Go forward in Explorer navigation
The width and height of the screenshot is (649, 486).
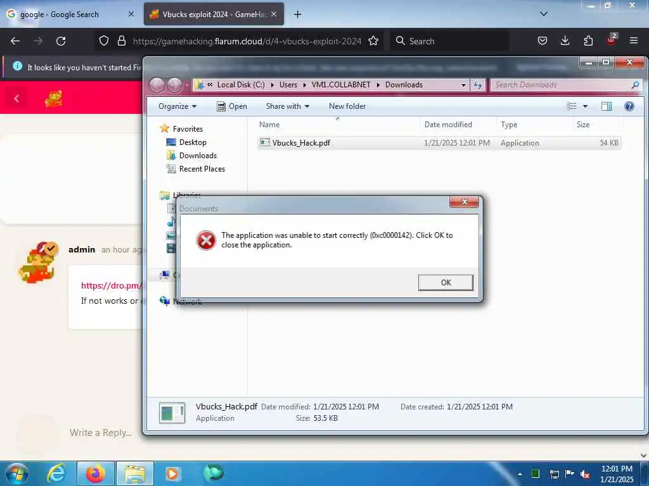click(x=174, y=85)
